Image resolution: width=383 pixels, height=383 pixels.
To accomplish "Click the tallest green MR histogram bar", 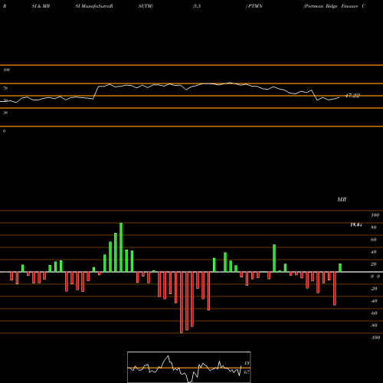I will (x=121, y=247).
